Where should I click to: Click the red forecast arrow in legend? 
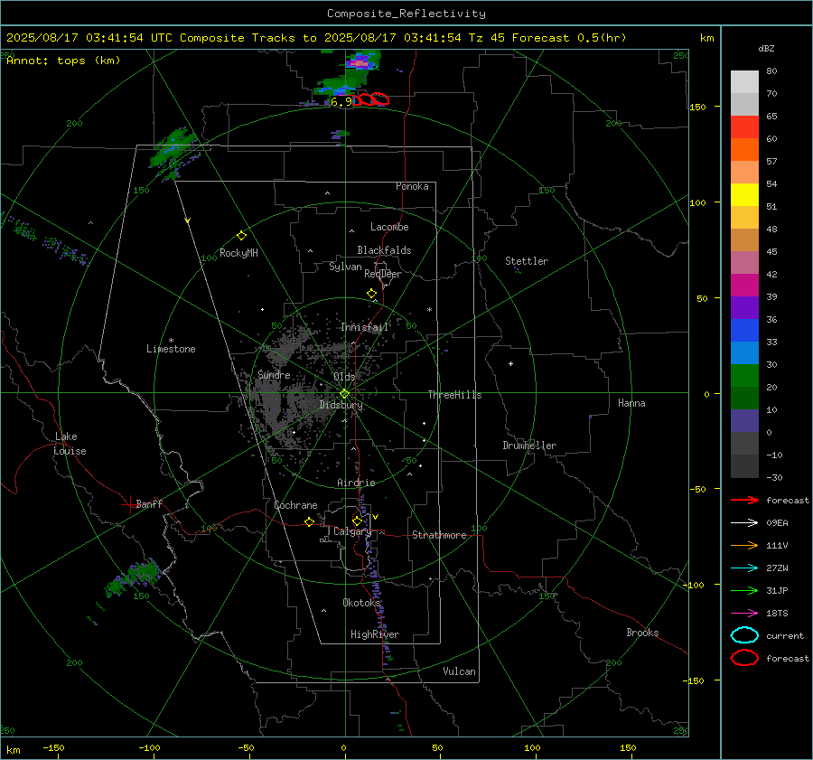[x=744, y=500]
